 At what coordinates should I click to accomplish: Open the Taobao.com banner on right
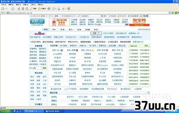pyautogui.click(x=139, y=22)
